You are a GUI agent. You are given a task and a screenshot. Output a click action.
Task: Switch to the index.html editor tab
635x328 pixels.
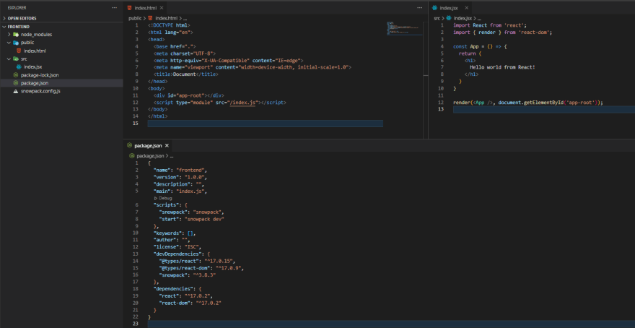146,8
